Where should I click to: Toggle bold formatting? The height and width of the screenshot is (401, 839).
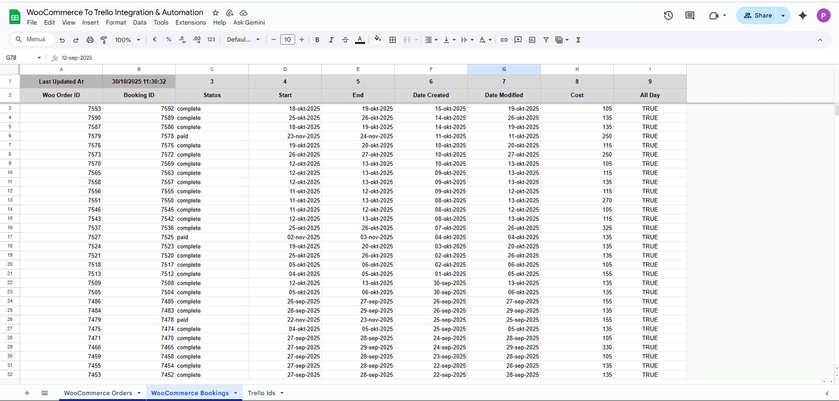317,40
